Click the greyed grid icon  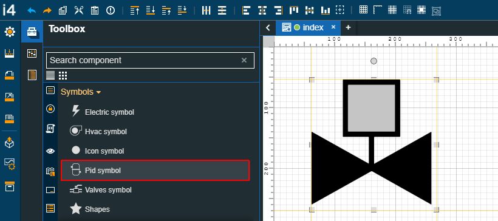coord(407,10)
